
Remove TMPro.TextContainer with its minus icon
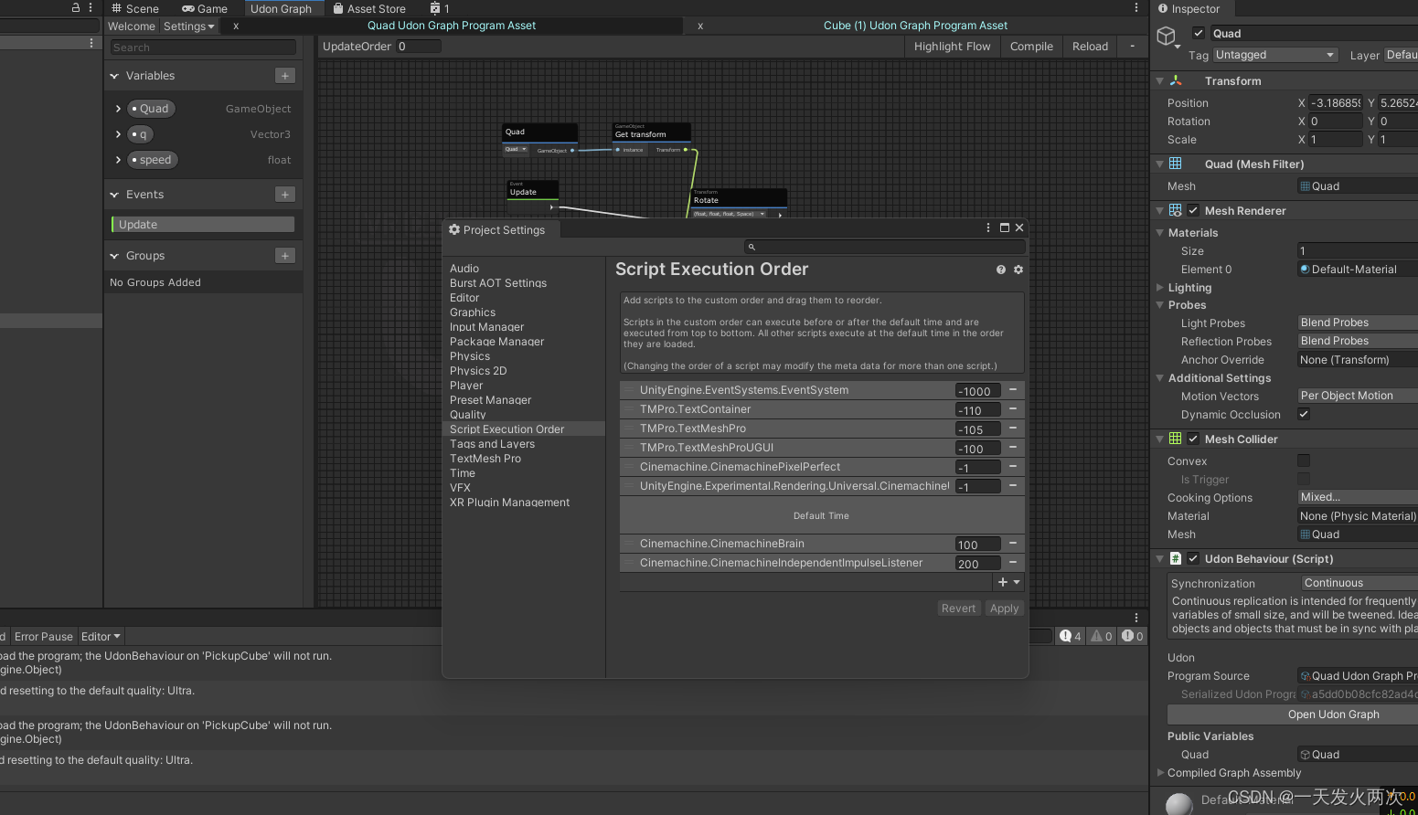1013,408
